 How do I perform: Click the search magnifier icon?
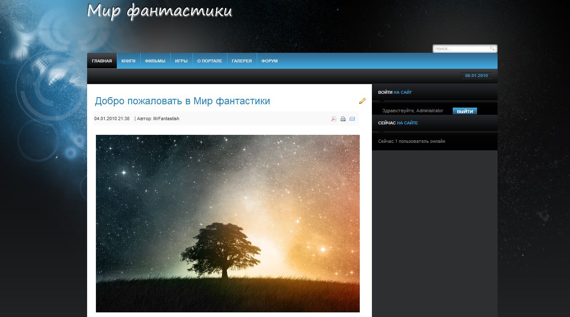pyautogui.click(x=492, y=49)
